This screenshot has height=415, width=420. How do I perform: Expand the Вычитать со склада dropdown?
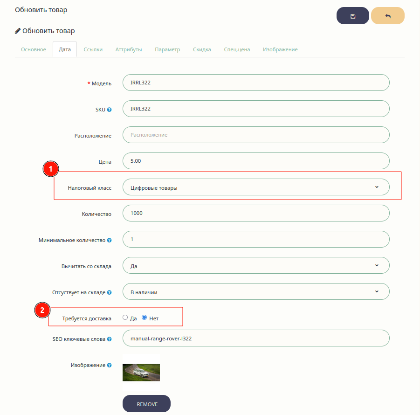[x=255, y=265]
